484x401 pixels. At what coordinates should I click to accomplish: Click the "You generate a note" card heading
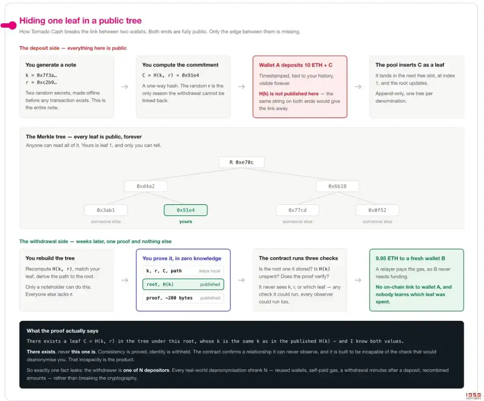pyautogui.click(x=50, y=65)
